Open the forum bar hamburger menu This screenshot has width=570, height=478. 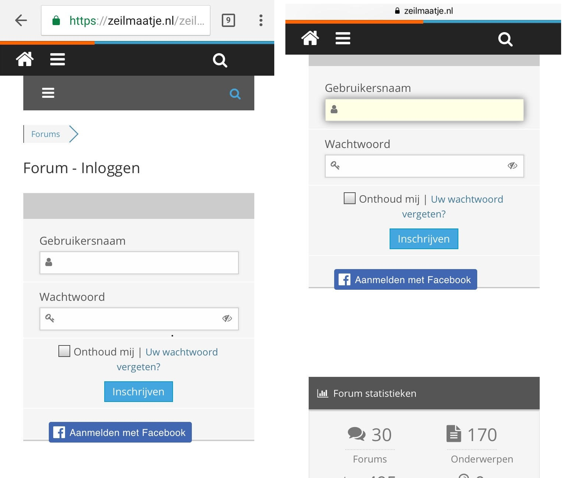pyautogui.click(x=48, y=93)
